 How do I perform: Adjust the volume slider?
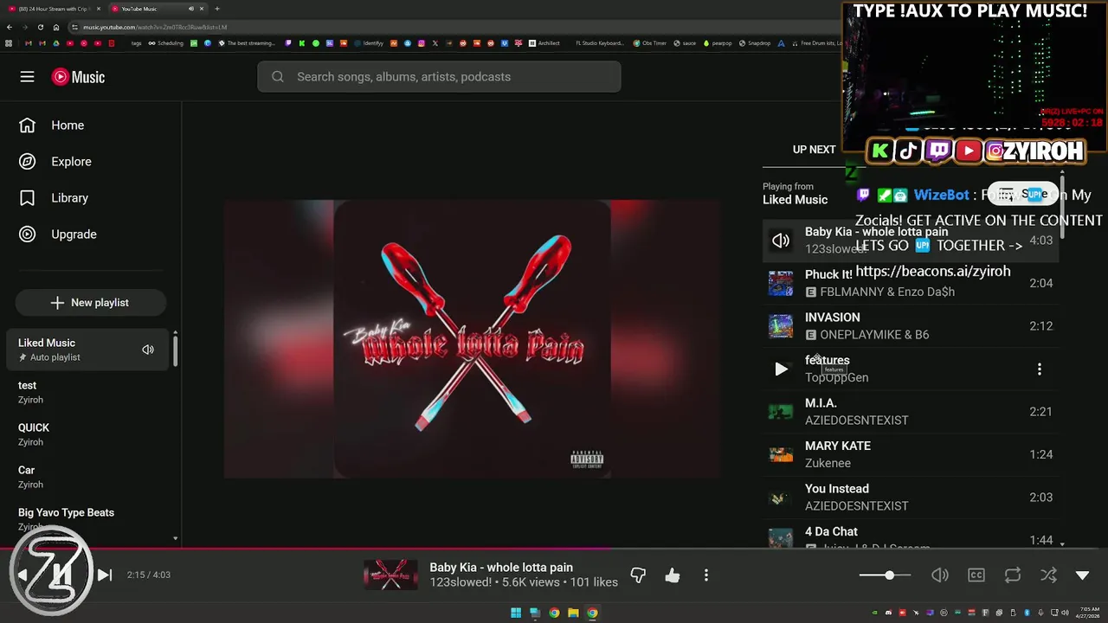coord(885,575)
